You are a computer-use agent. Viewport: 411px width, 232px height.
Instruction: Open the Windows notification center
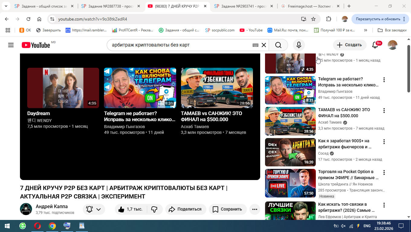click(401, 226)
